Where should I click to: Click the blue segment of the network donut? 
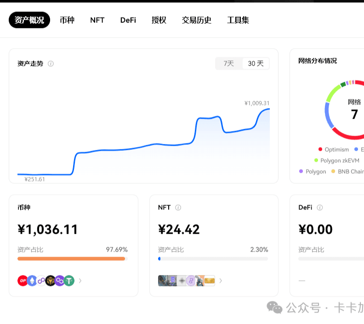coord(328,115)
